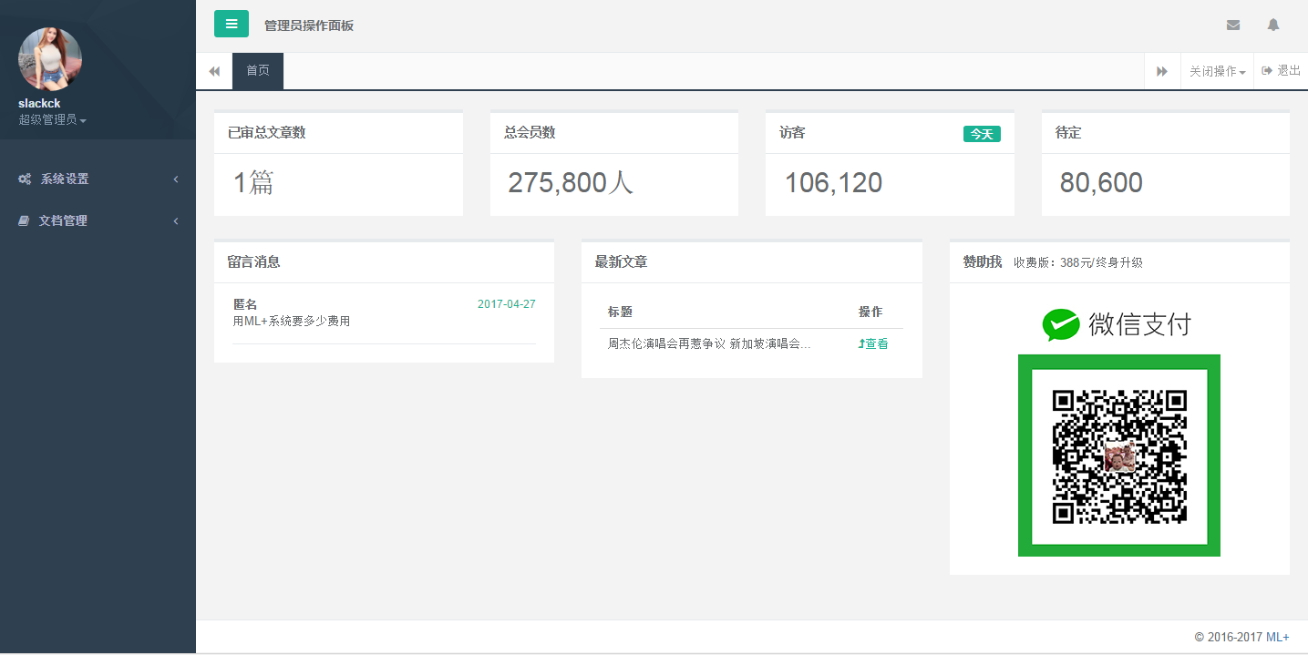The width and height of the screenshot is (1308, 655).
Task: Click the 今天 badge on visitors card
Action: click(982, 134)
